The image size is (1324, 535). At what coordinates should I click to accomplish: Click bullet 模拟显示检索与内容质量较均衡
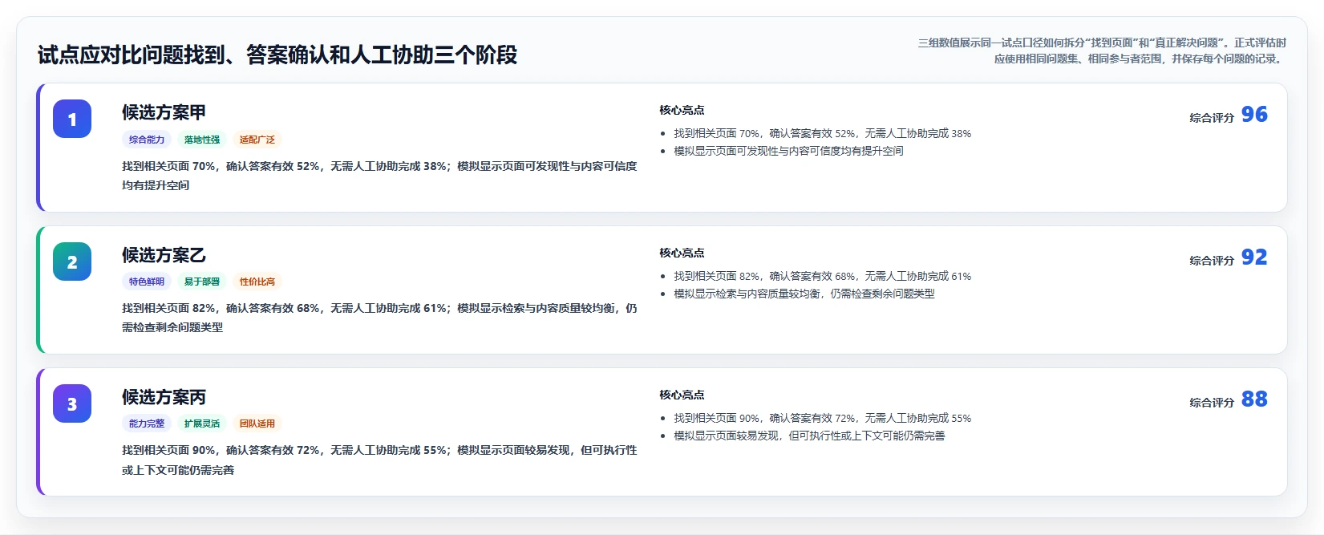click(804, 294)
